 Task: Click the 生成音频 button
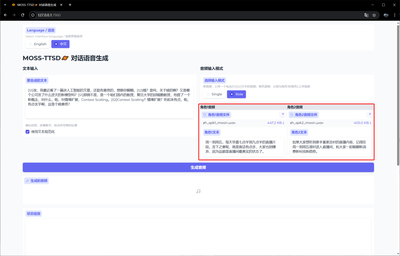[198, 167]
